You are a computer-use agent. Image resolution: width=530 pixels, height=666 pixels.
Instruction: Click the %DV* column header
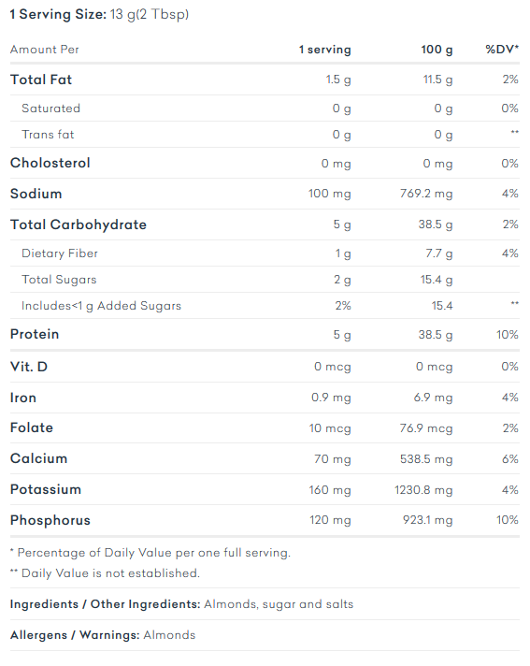pos(502,50)
